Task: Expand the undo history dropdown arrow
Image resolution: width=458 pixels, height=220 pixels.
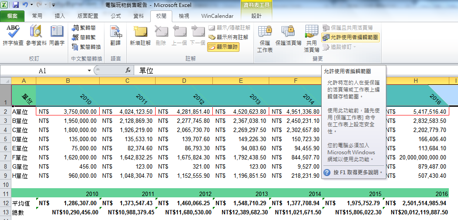Action: (31, 5)
